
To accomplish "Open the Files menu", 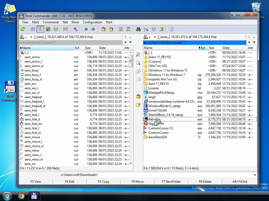I will 25,22.
